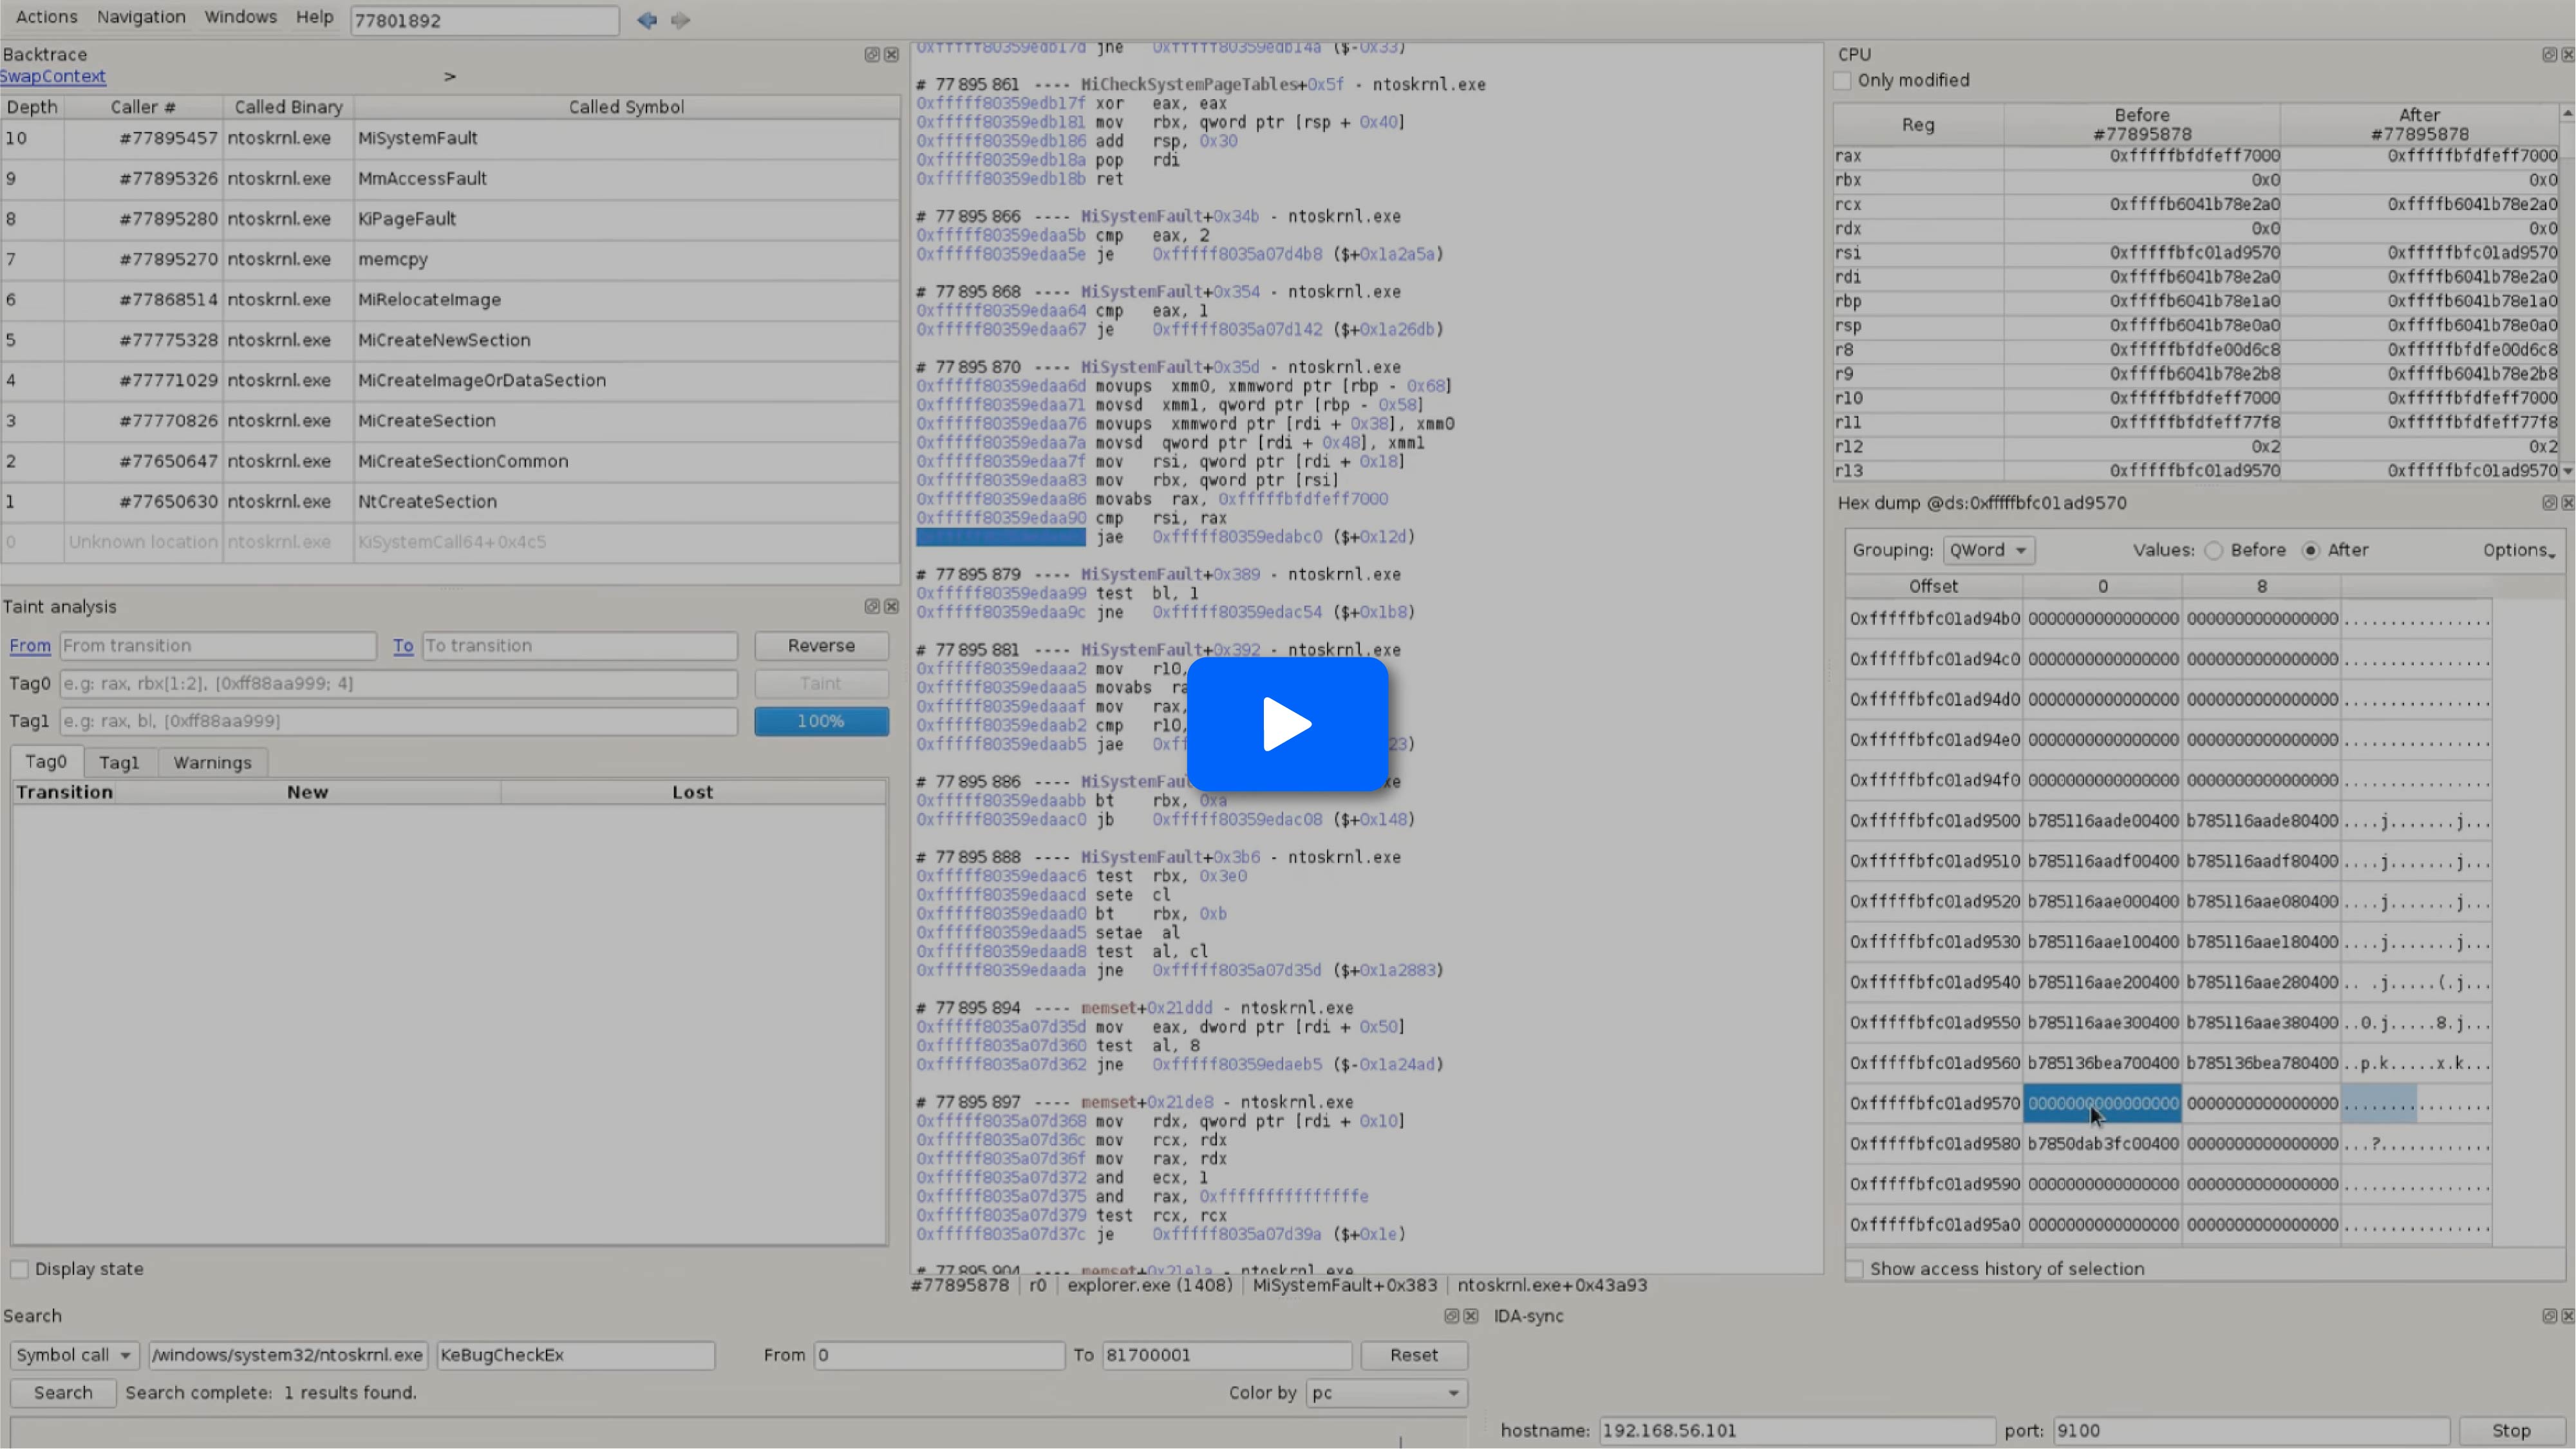The height and width of the screenshot is (1449, 2576).
Task: Expand the Symbol call search type dropdown
Action: [x=74, y=1355]
